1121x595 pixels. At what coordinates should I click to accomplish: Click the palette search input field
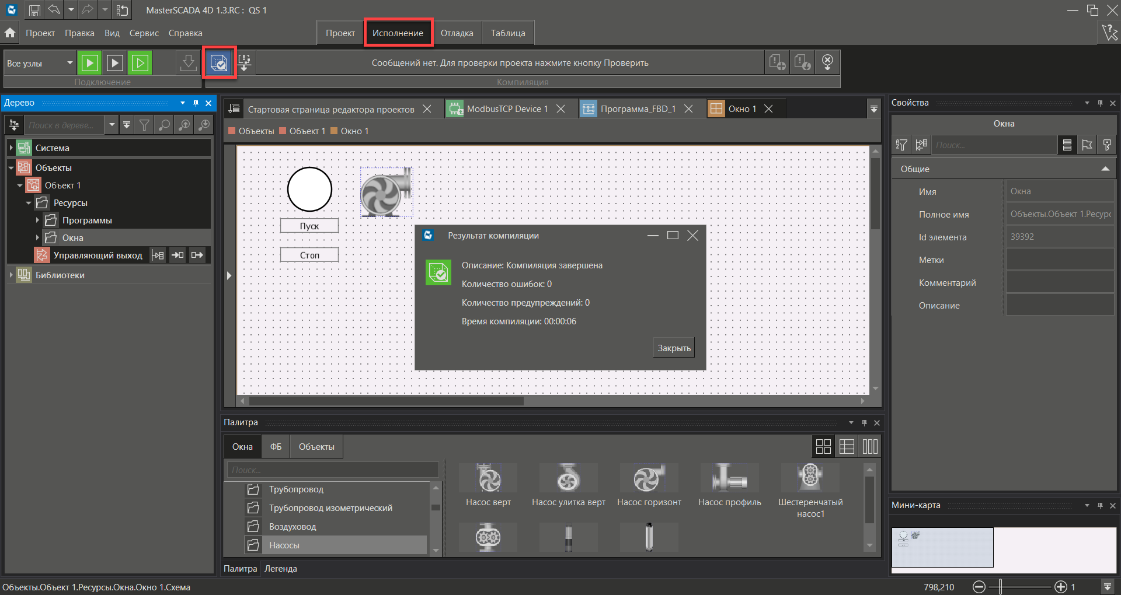point(332,470)
